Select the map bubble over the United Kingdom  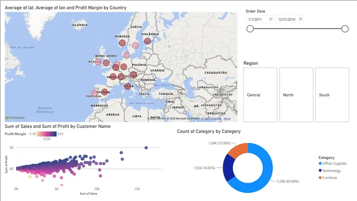(x=106, y=63)
